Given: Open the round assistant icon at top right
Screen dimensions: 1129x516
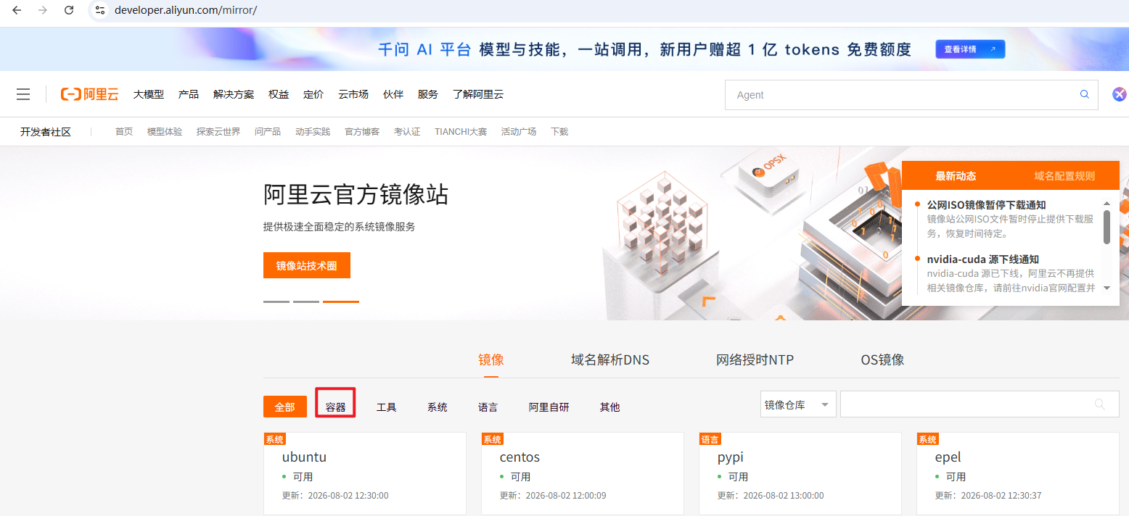Looking at the screenshot, I should tap(1120, 94).
